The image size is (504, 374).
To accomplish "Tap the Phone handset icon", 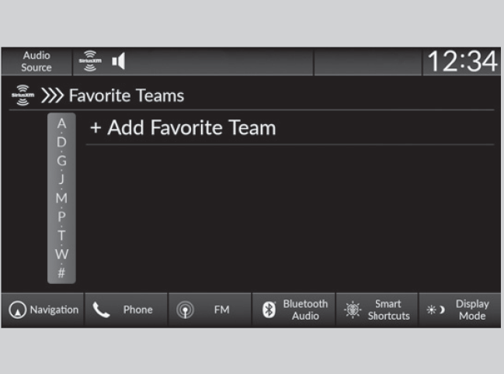I will click(100, 310).
